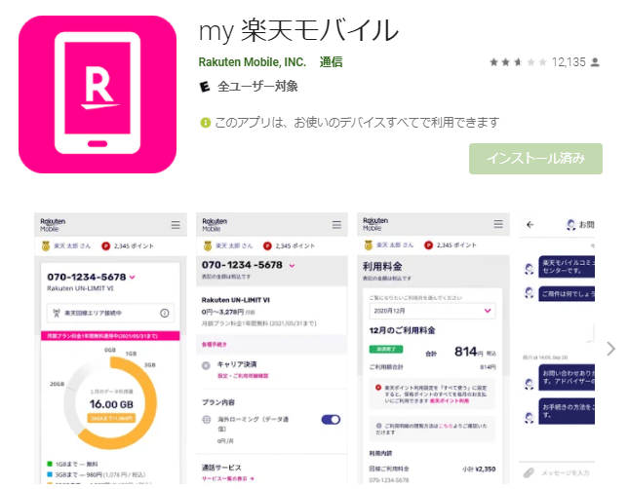Click the red P points icon in first screenshot

[x=105, y=246]
